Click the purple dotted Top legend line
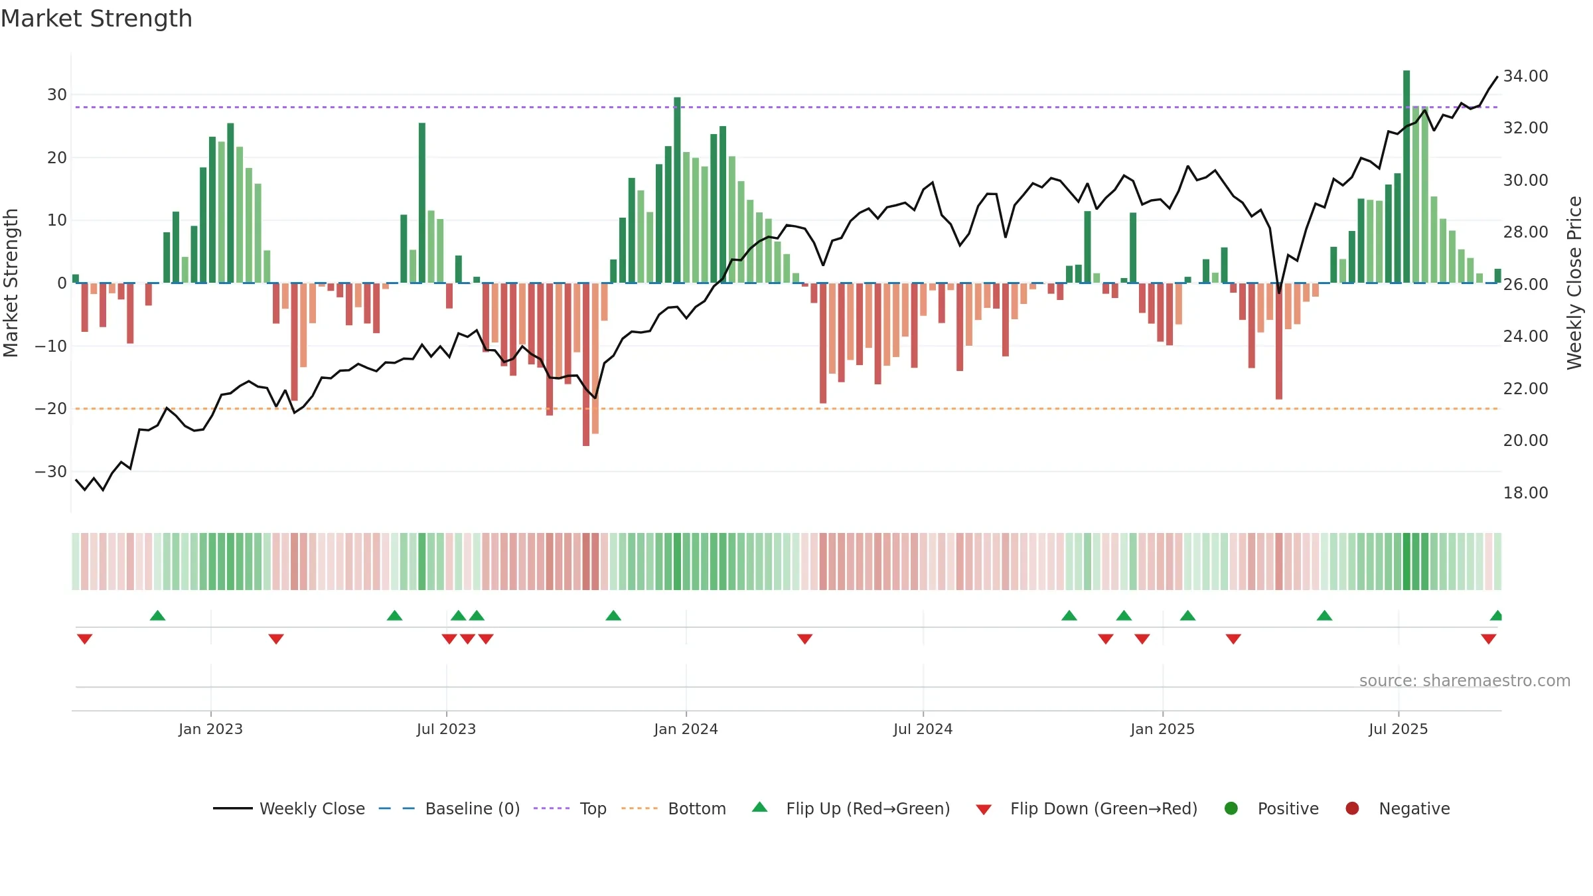The image size is (1593, 896). [x=552, y=808]
